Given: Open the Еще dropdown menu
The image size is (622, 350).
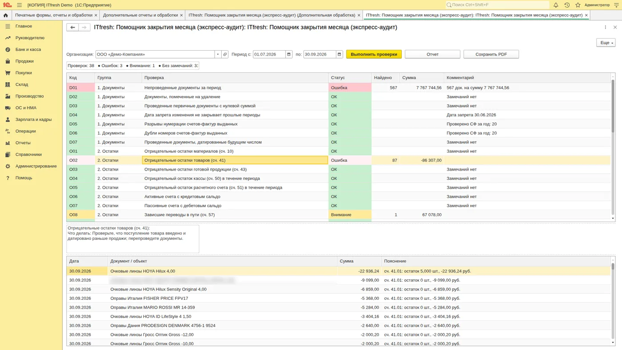Looking at the screenshot, I should 606,43.
